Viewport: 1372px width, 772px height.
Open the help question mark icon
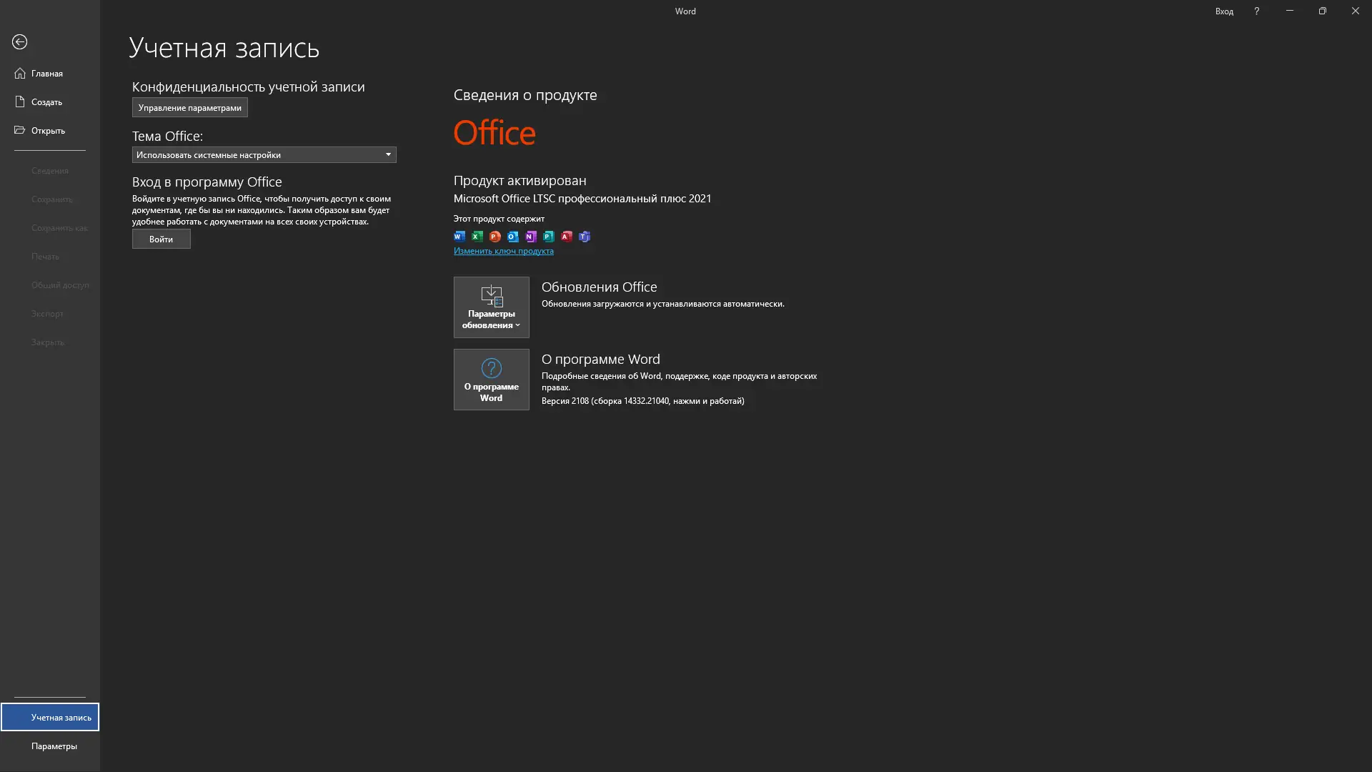(x=1256, y=11)
